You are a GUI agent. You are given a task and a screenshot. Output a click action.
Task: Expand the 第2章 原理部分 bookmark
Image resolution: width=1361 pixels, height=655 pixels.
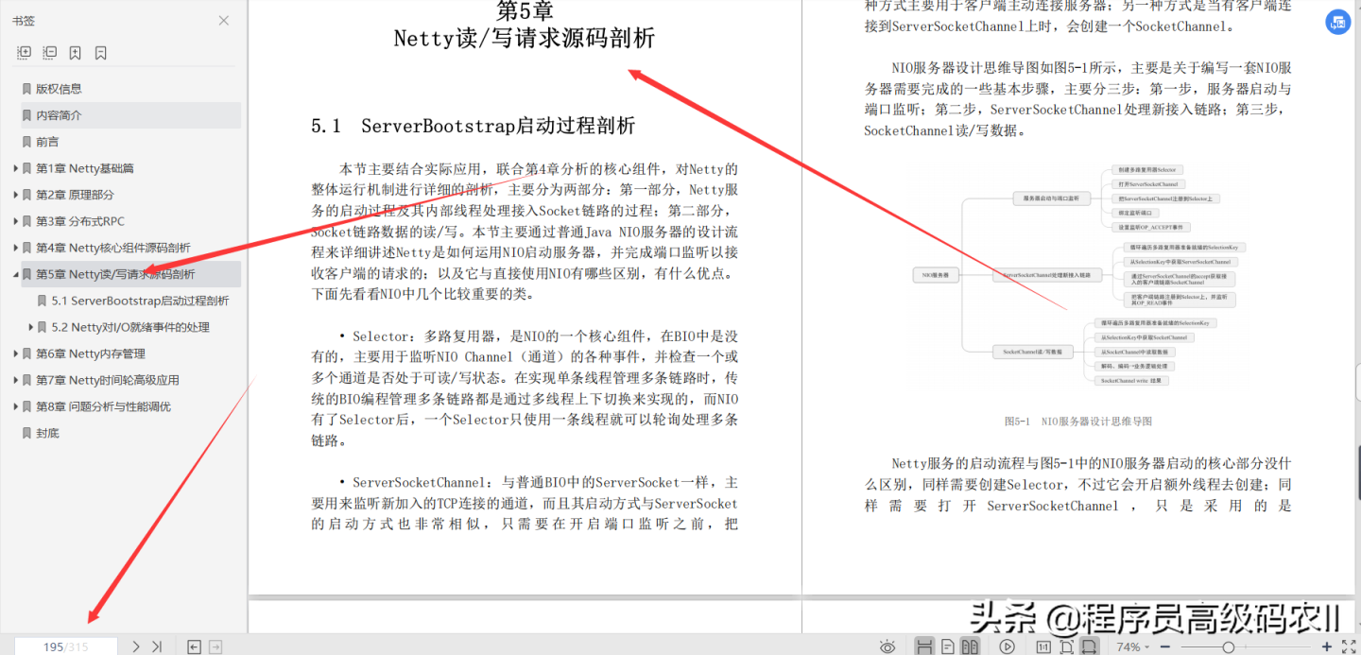[15, 195]
